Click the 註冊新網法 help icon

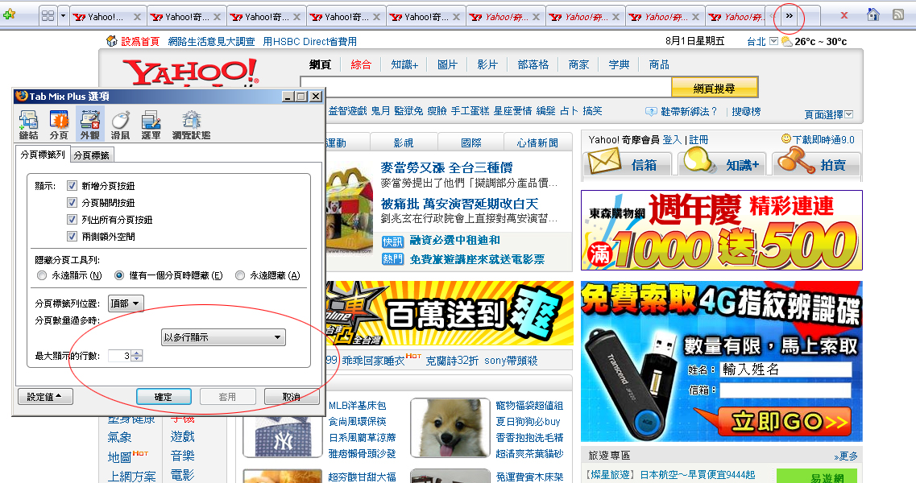click(x=651, y=111)
